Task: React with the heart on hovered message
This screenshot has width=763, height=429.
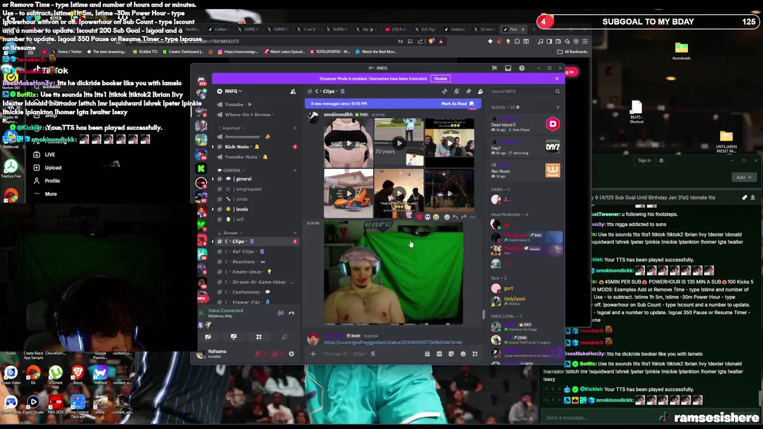Action: pos(418,217)
